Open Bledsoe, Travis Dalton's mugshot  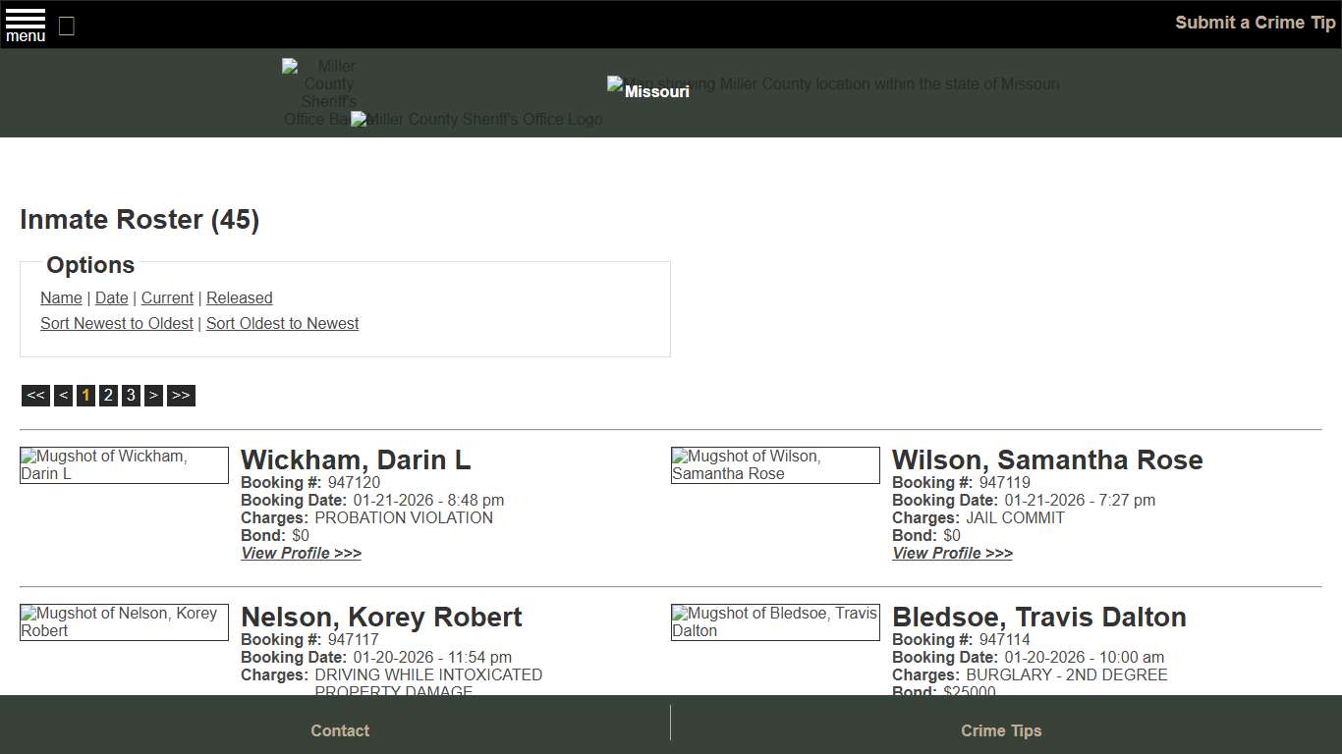[x=775, y=621]
